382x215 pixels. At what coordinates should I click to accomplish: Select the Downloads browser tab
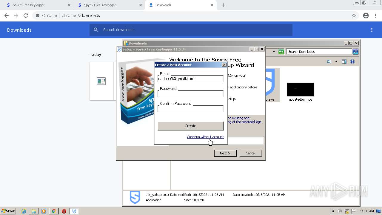[x=179, y=5]
